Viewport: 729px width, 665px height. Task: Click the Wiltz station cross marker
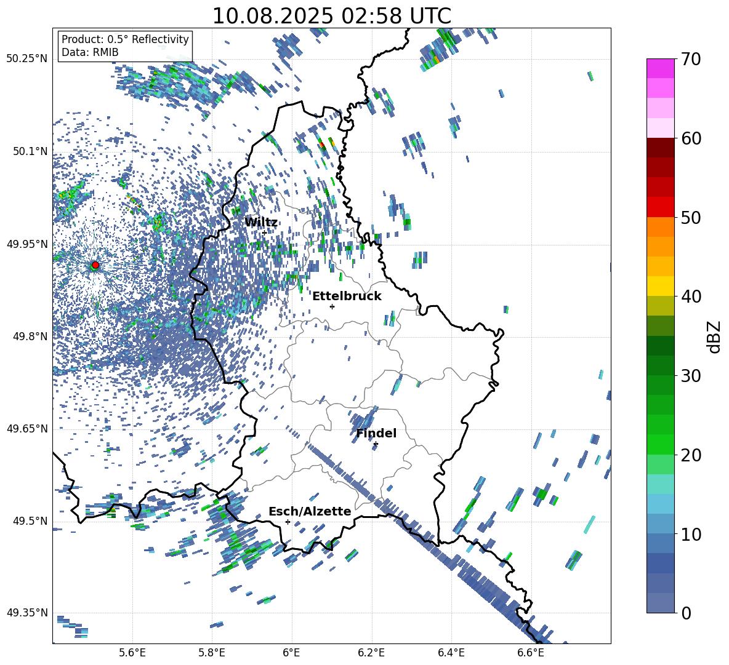tap(265, 233)
